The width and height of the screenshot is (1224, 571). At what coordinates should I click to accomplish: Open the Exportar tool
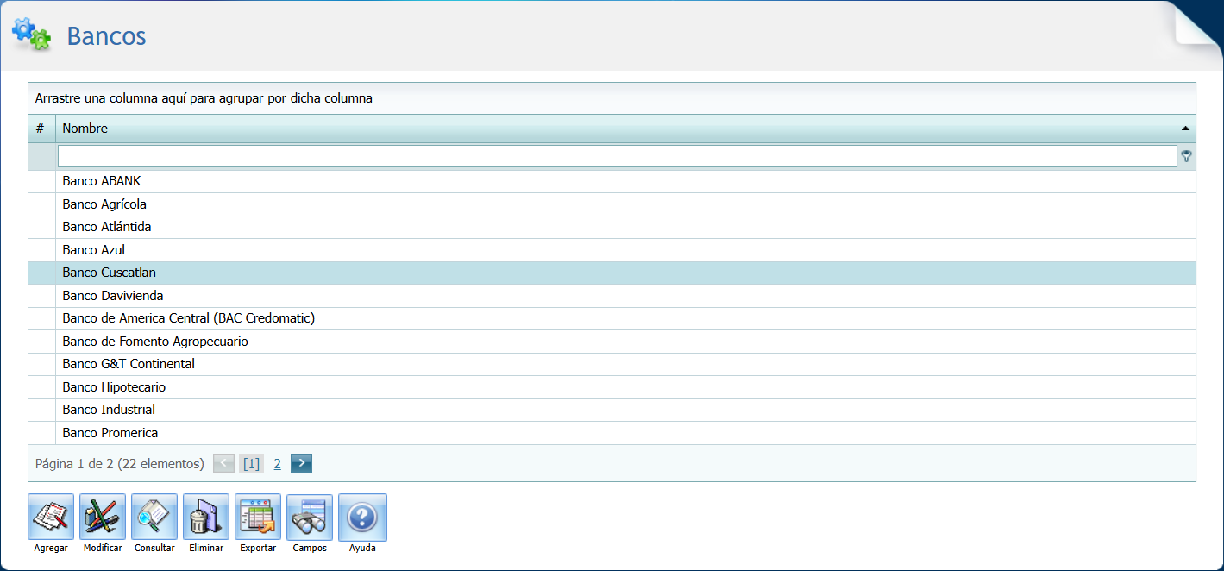tap(258, 517)
